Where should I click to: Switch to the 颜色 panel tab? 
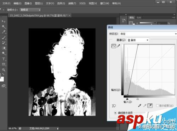pos(132,18)
